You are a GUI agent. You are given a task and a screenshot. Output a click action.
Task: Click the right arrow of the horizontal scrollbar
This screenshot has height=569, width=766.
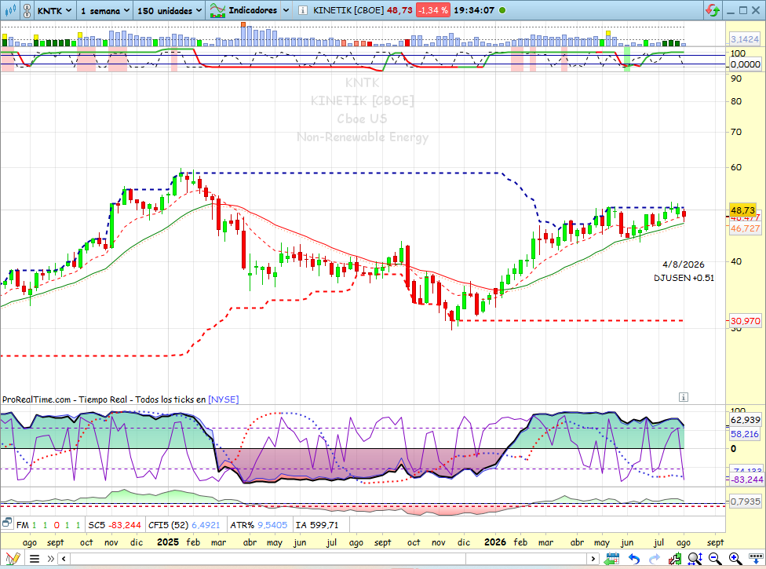pos(593,558)
